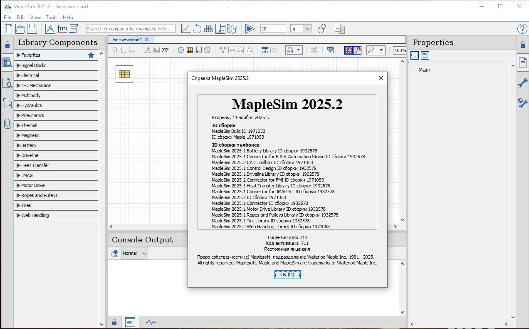Image resolution: width=529 pixels, height=329 pixels.
Task: Toggle the Properties panel lock icon
Action: pos(522,45)
